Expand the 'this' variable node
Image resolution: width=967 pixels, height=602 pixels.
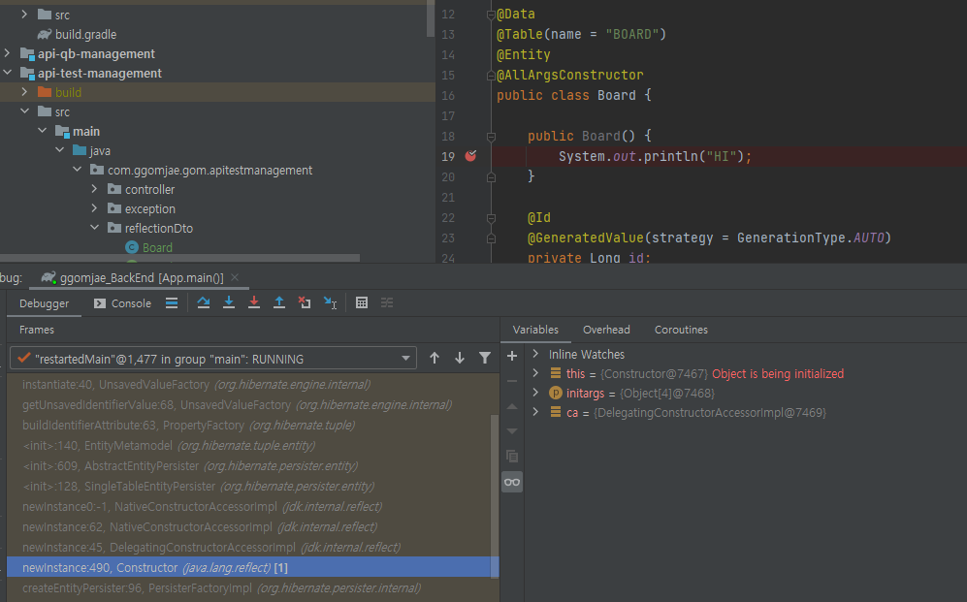(535, 373)
